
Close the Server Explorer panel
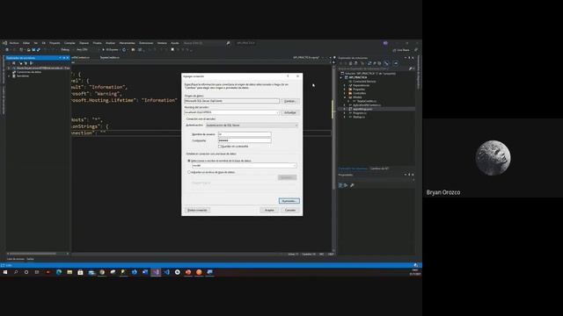click(68, 58)
